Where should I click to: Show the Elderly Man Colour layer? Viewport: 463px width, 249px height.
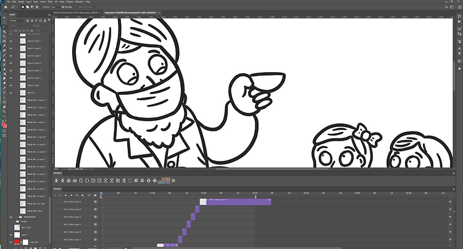[x=11, y=211]
